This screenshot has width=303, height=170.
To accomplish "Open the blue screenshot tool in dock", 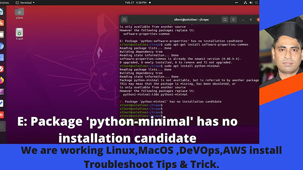I will (2, 58).
